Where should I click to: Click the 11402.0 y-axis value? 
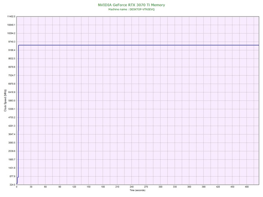pyautogui.click(x=11, y=16)
